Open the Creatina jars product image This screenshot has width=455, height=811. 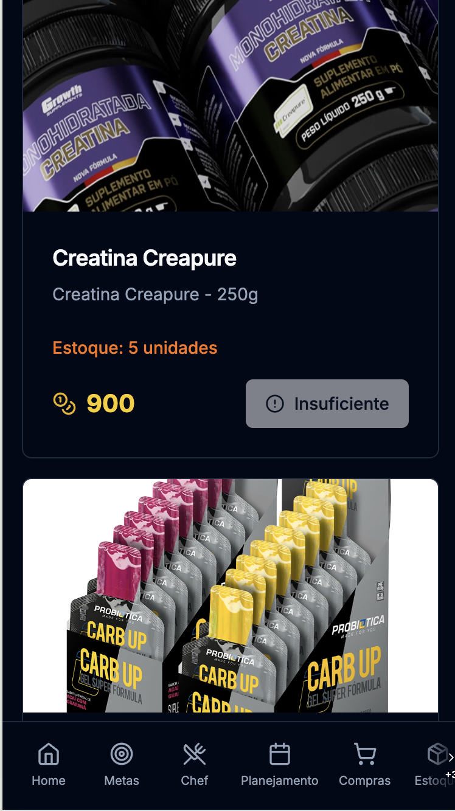(231, 106)
